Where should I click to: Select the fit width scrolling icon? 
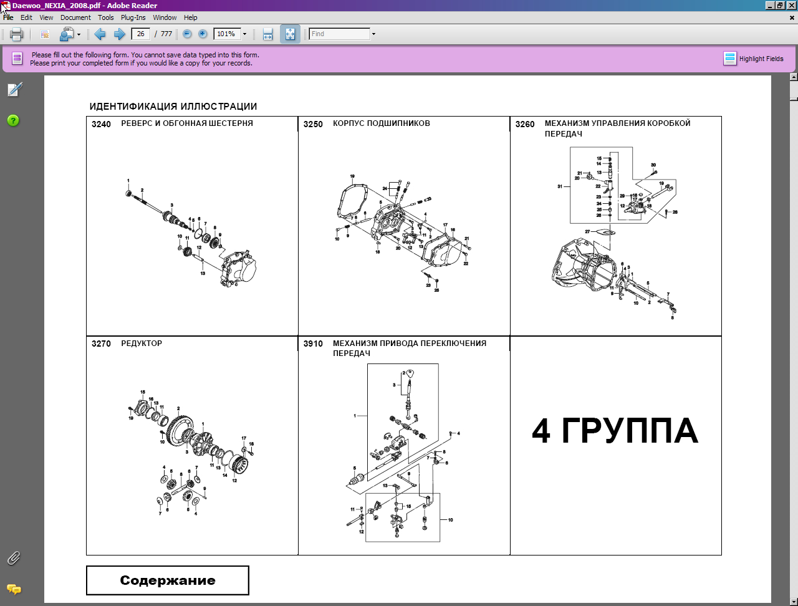coord(267,34)
